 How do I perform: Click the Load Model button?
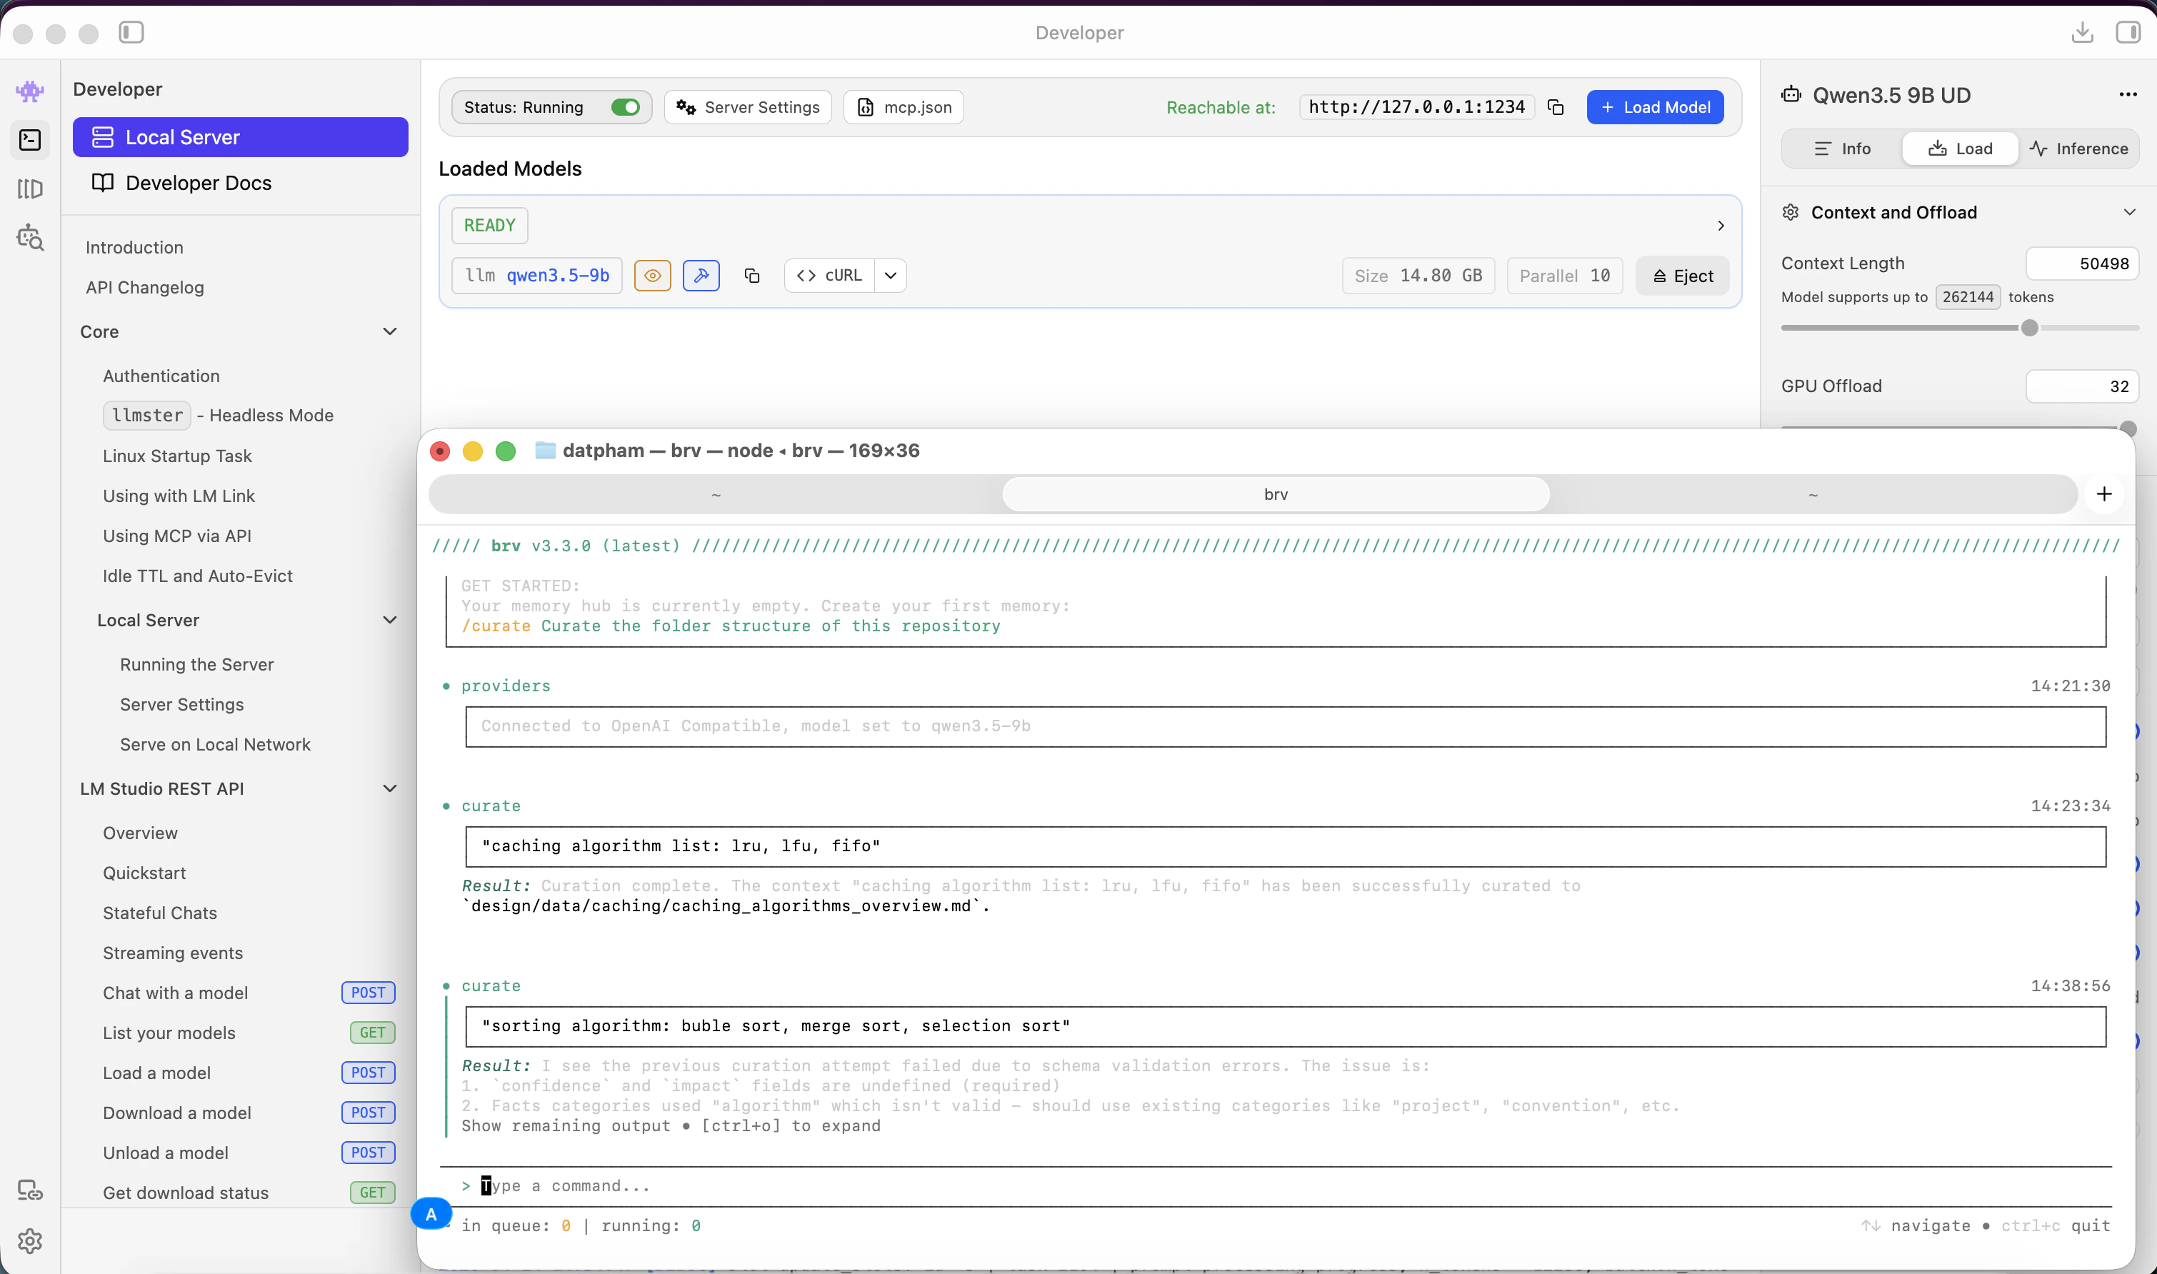click(1655, 107)
